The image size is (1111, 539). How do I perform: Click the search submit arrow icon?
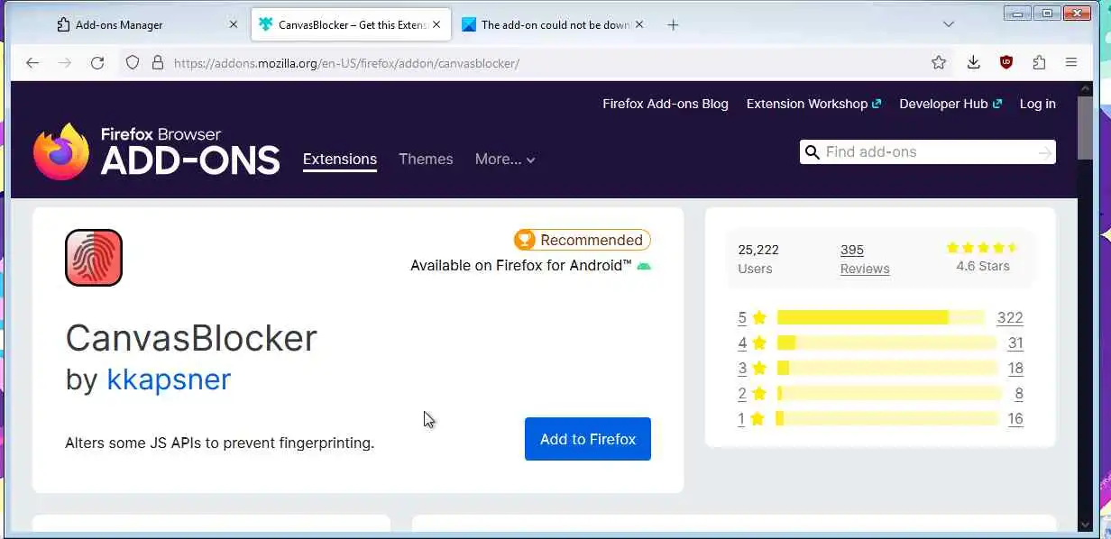point(1044,152)
